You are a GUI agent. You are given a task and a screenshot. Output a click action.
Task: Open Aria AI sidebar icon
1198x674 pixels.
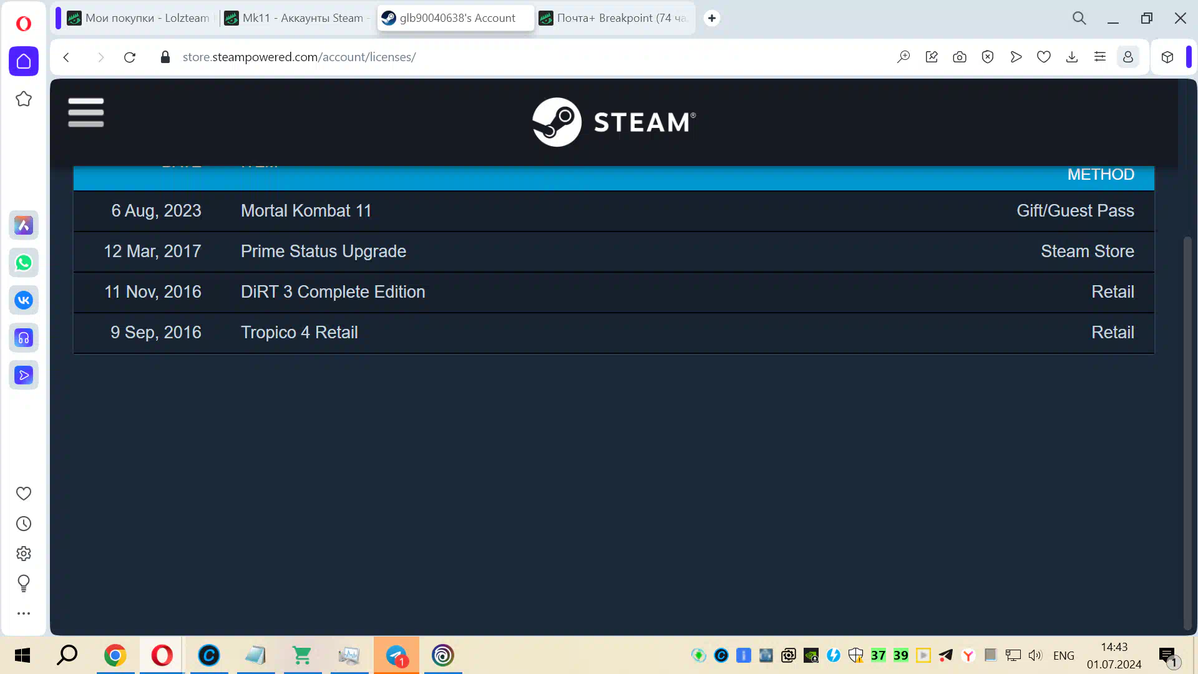[24, 225]
